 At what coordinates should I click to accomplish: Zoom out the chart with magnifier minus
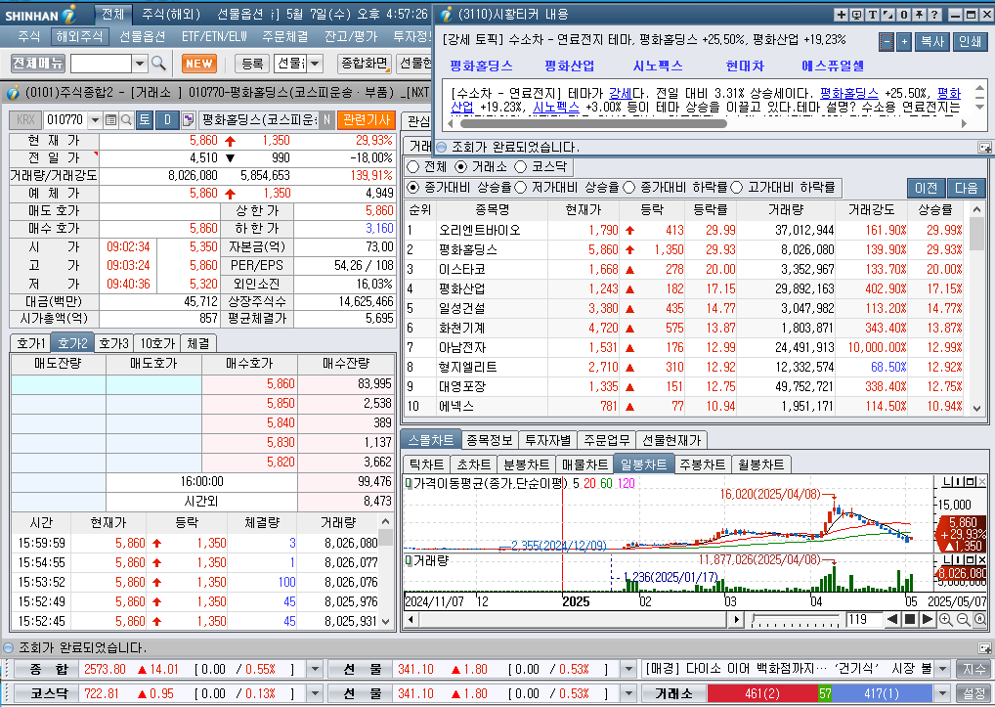click(963, 619)
